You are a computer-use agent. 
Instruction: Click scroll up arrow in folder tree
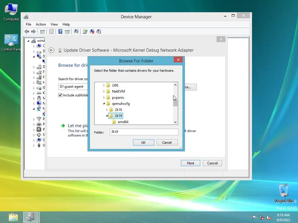pos(175,85)
